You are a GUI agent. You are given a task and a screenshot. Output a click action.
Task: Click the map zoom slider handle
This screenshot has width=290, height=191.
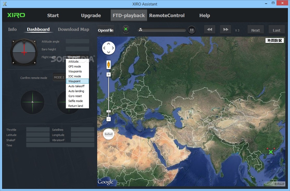click(x=109, y=111)
